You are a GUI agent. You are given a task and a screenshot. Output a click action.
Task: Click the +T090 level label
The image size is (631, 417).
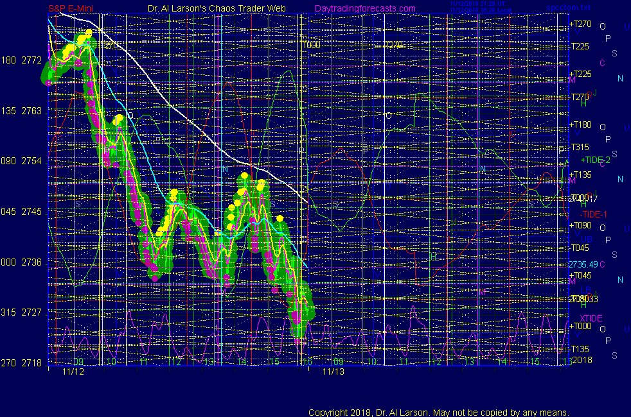tap(580, 225)
